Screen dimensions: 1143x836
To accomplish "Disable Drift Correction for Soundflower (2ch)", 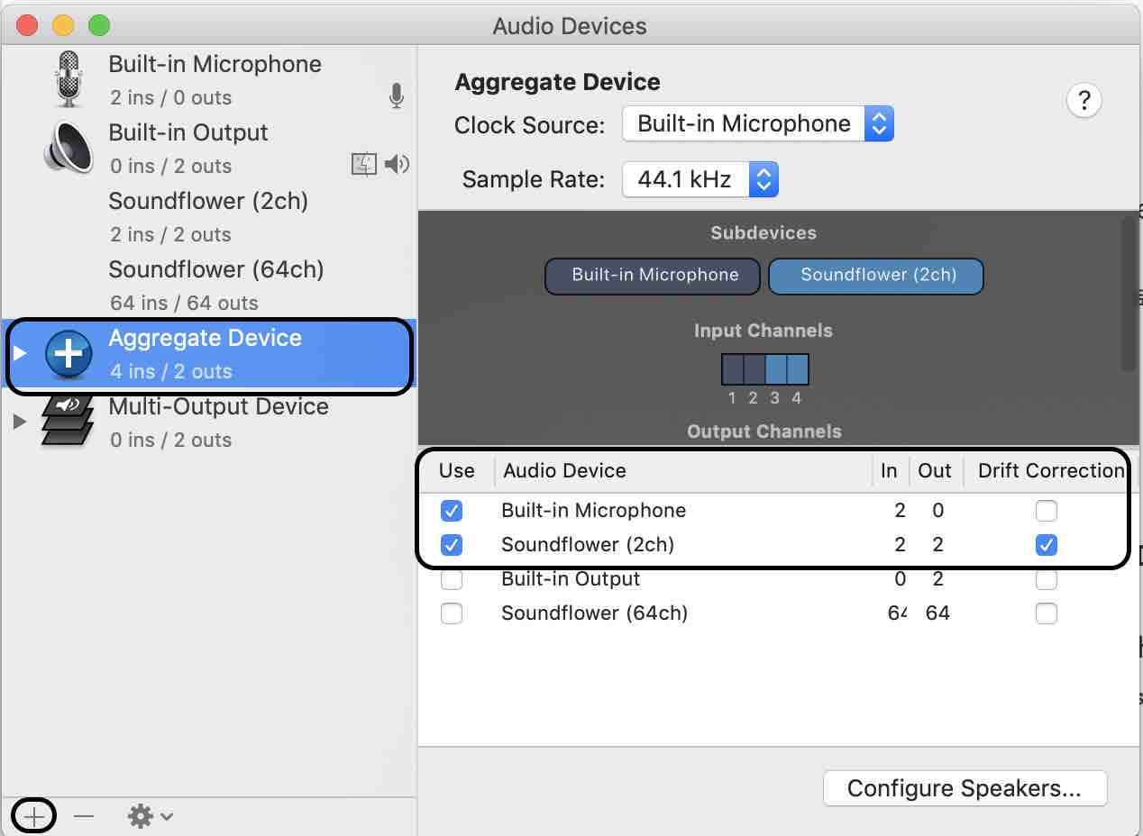I will [x=1047, y=545].
